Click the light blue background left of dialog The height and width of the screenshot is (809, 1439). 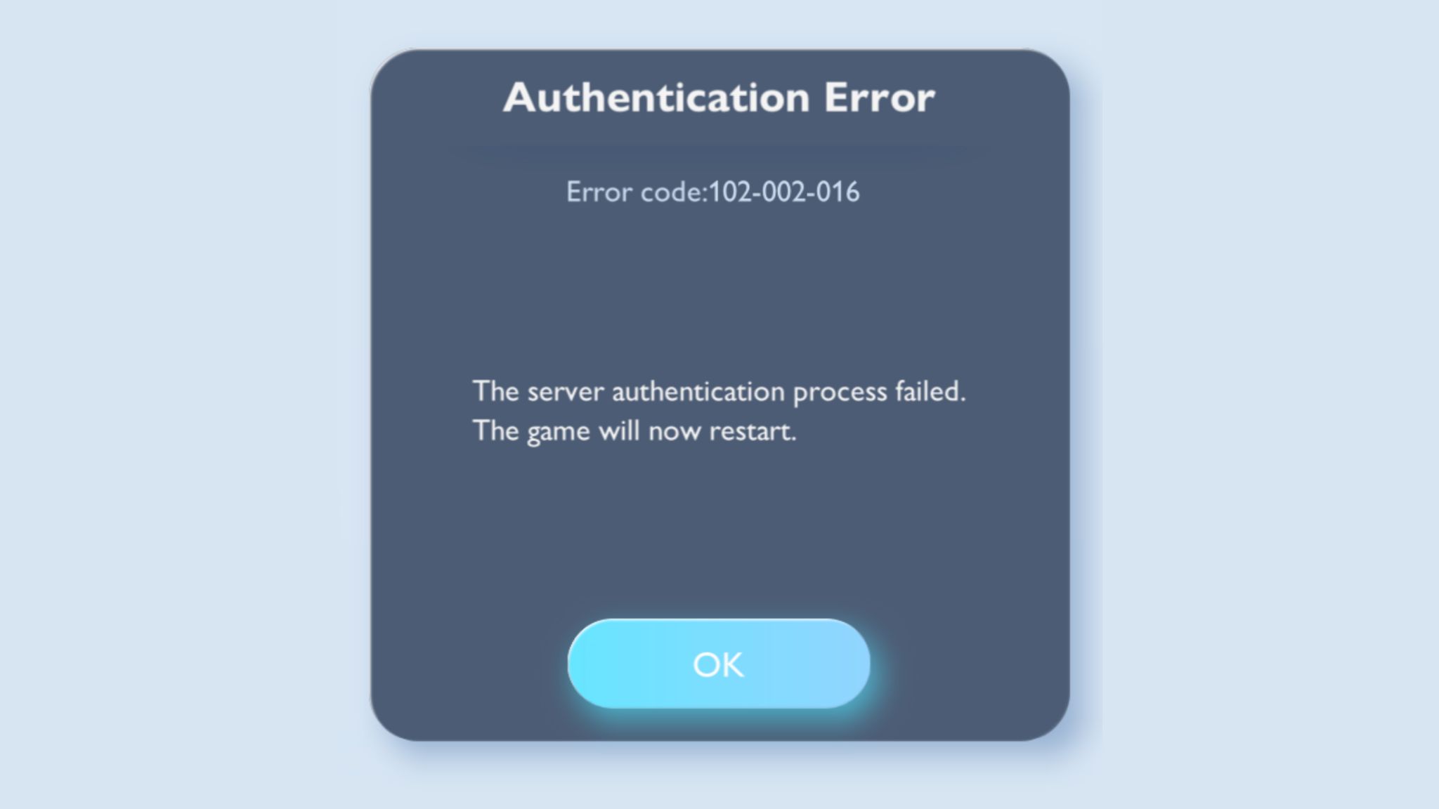tap(183, 404)
